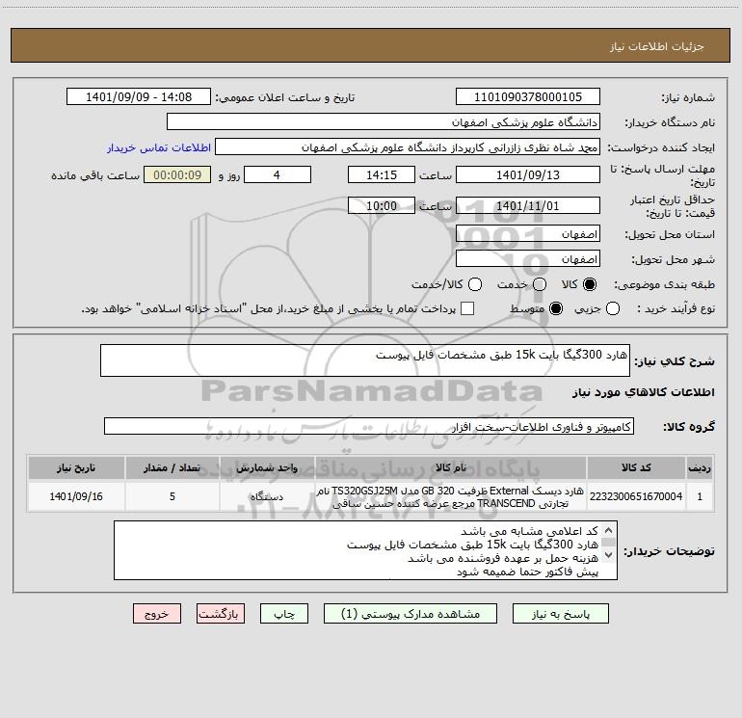Click the remaining days field showing 4
742x718 pixels.
pyautogui.click(x=278, y=174)
